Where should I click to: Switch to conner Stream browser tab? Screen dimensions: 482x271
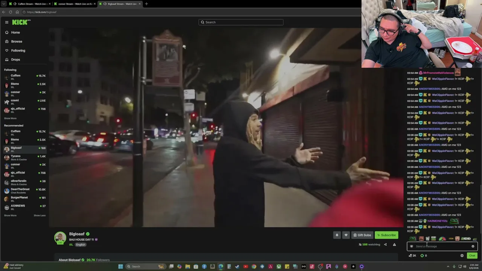coord(75,4)
